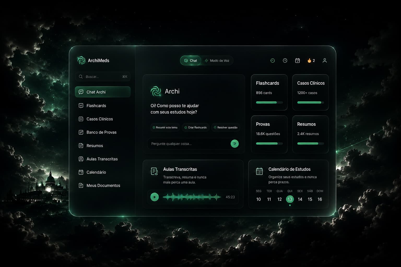The height and width of the screenshot is (267, 401).
Task: Click the Resumir este tema suggestion
Action: click(x=165, y=128)
